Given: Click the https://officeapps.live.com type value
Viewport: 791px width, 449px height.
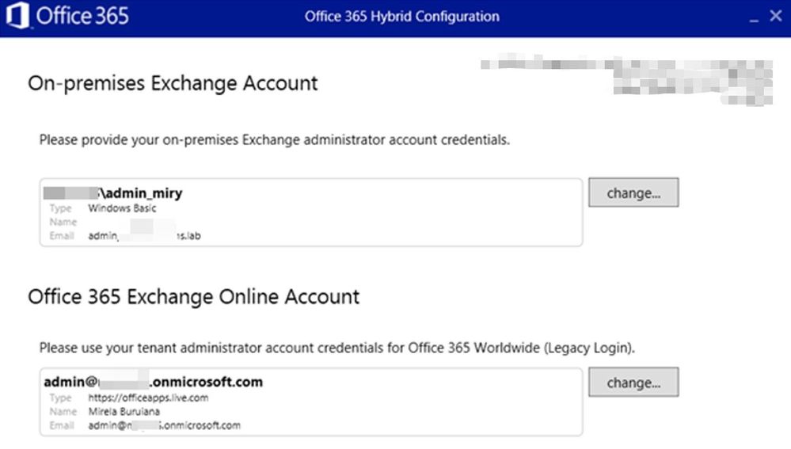Looking at the screenshot, I should [x=148, y=398].
